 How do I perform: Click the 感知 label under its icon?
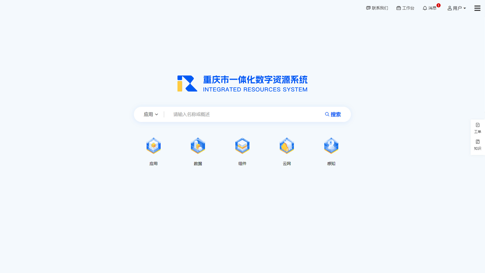[331, 164]
